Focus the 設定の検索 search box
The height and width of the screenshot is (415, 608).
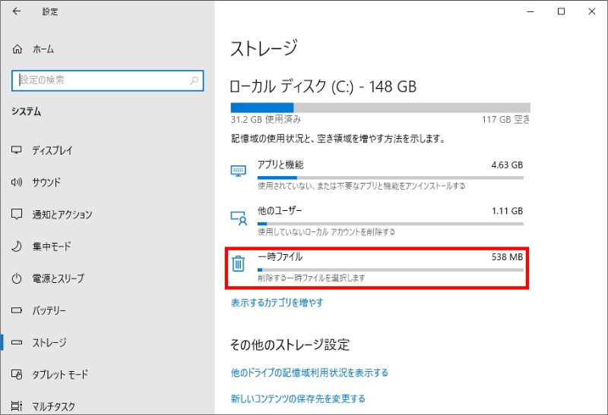point(107,80)
